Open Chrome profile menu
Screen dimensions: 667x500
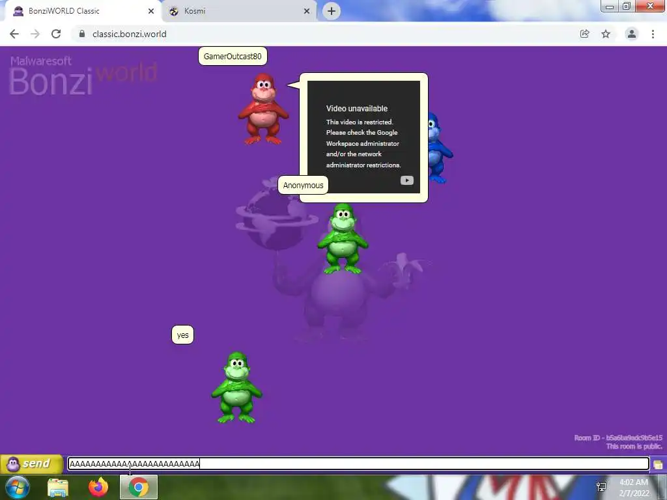tap(632, 34)
